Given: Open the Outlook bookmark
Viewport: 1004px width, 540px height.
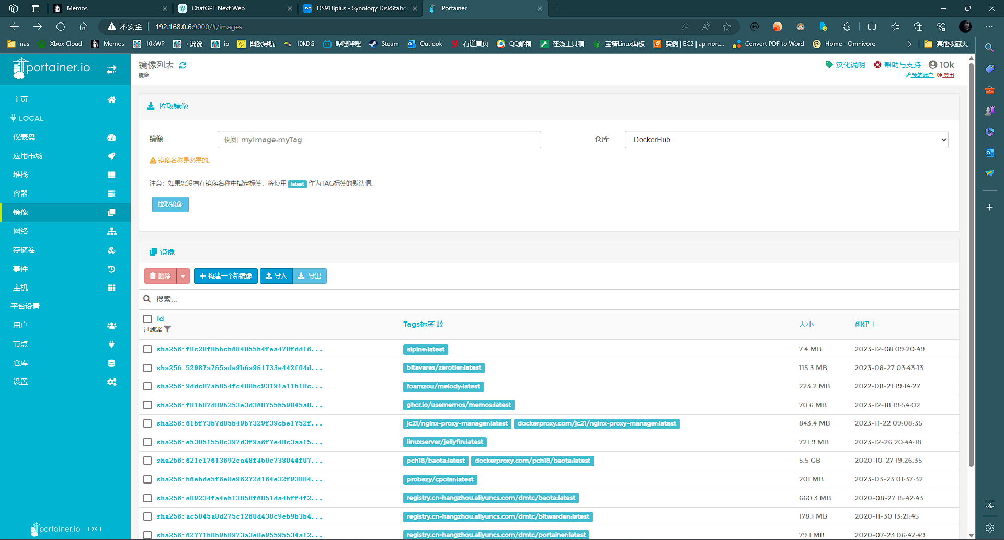Looking at the screenshot, I should click(x=425, y=44).
